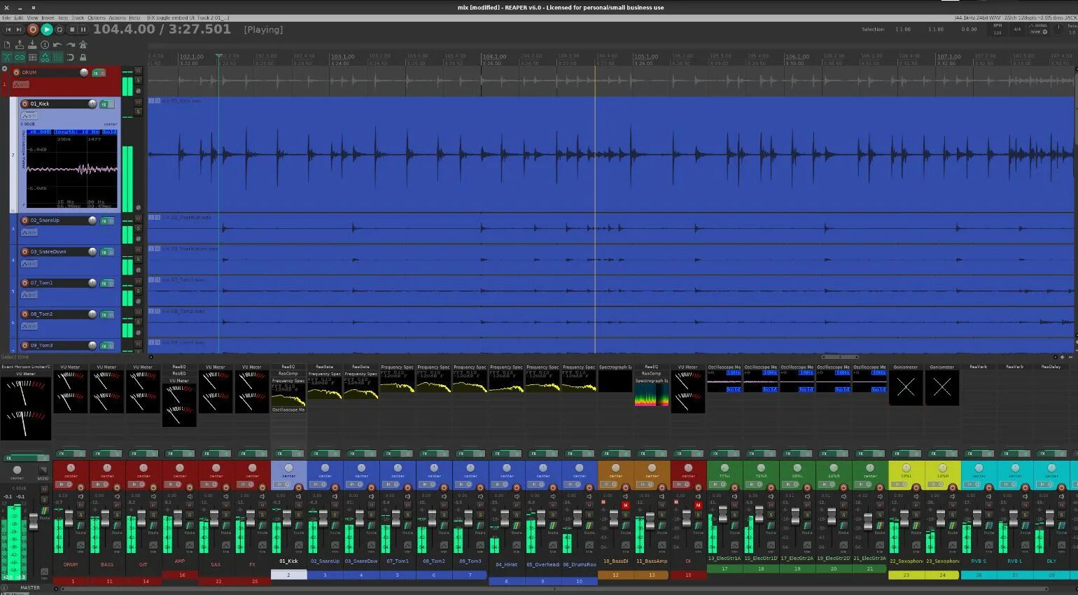Open the Edit menu
1078x595 pixels.
click(18, 17)
